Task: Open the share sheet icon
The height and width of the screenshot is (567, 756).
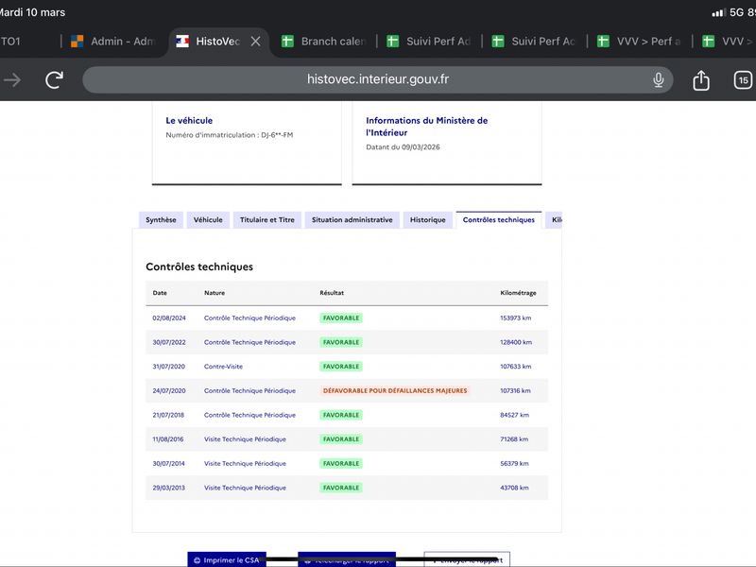Action: point(701,80)
